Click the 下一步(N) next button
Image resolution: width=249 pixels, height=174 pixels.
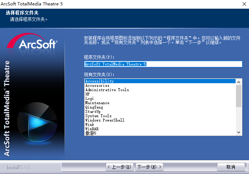coord(149,167)
